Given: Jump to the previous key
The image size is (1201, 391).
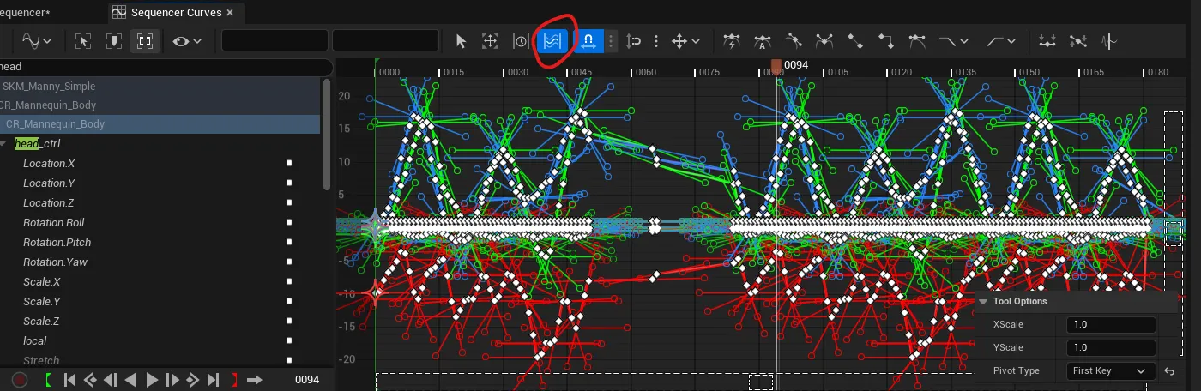Looking at the screenshot, I should (90, 380).
